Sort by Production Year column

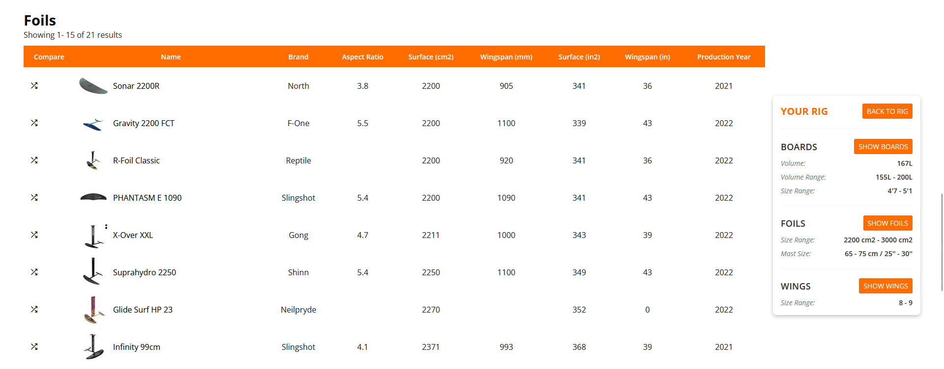(x=723, y=57)
